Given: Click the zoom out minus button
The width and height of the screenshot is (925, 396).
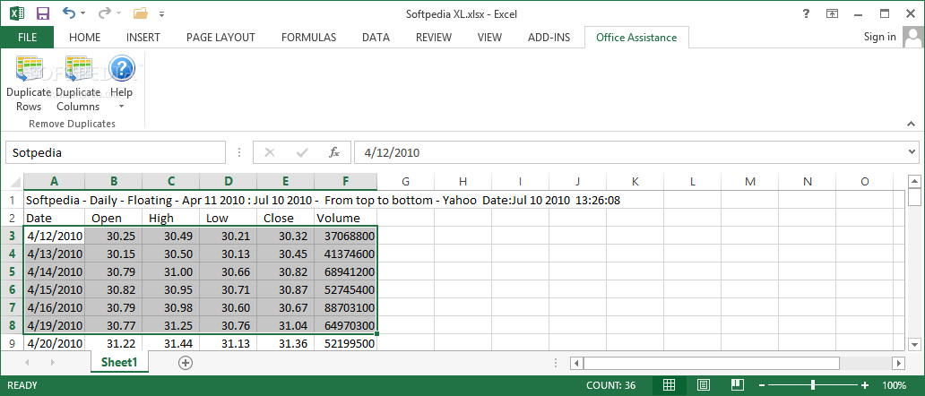Looking at the screenshot, I should pos(764,385).
